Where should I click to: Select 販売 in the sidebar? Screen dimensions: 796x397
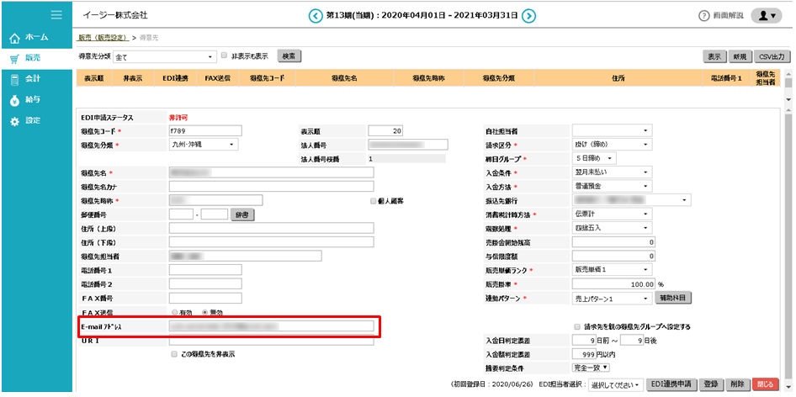click(34, 58)
